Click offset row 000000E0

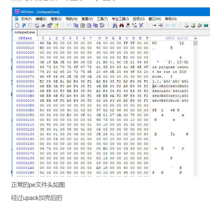(25, 110)
